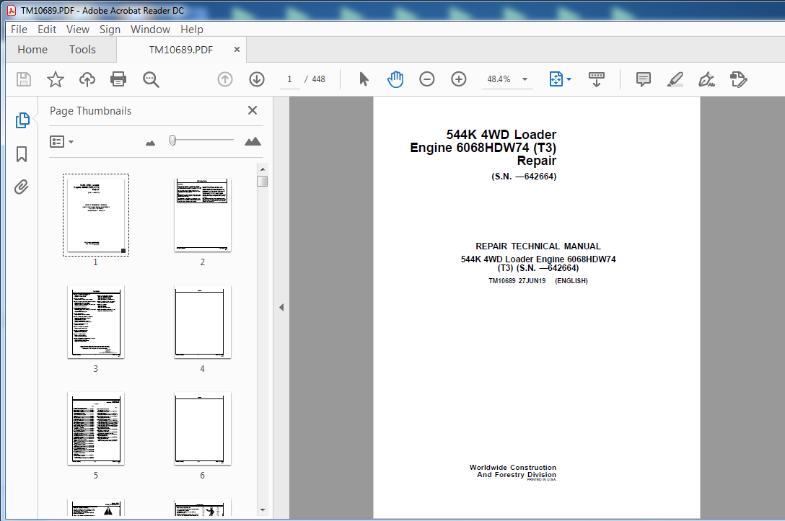Viewport: 785px width, 521px height.
Task: Toggle the Page Thumbnails sidebar icon
Action: coord(22,120)
